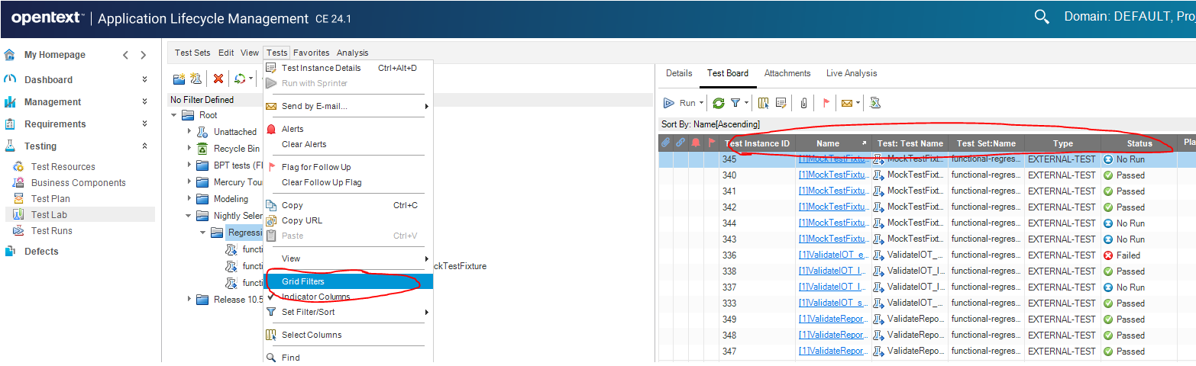Expand the Dashboard sidebar section
This screenshot has height=366, width=1196.
(x=144, y=79)
